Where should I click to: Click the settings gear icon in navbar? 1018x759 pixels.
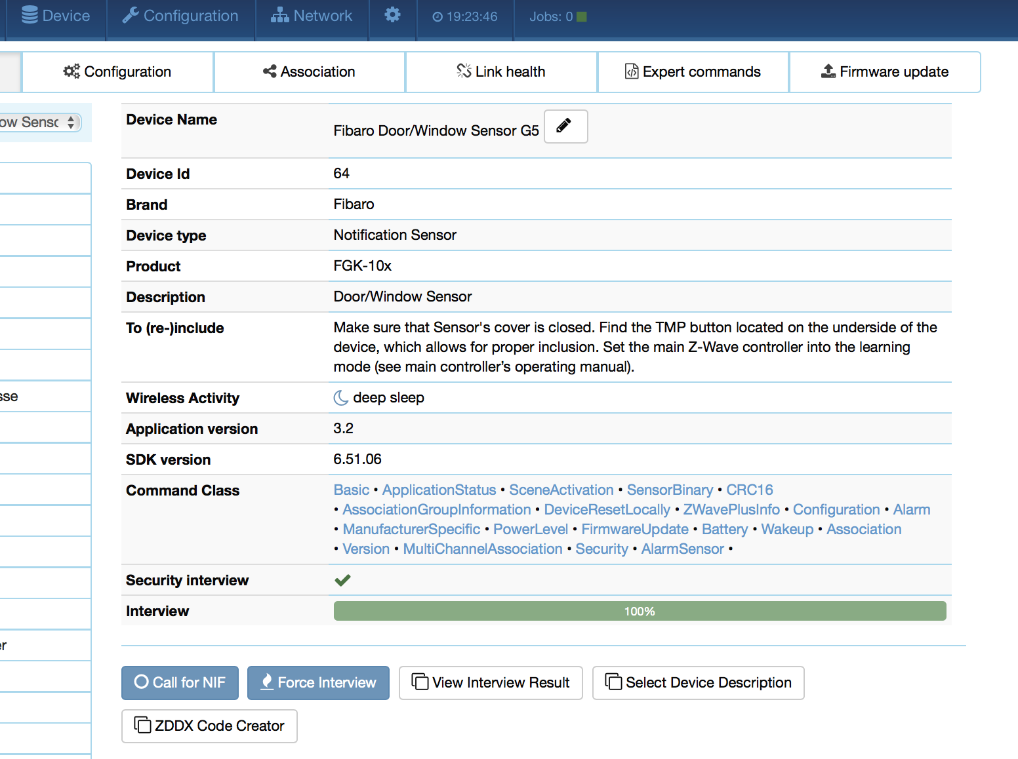coord(392,15)
